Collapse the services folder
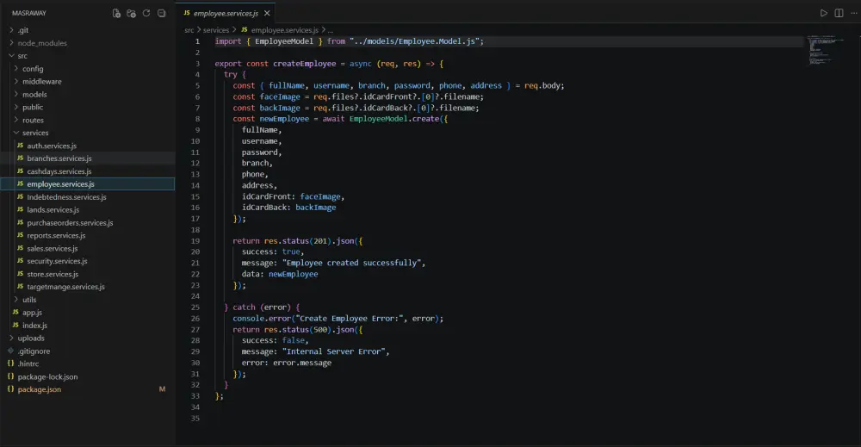 88,133
